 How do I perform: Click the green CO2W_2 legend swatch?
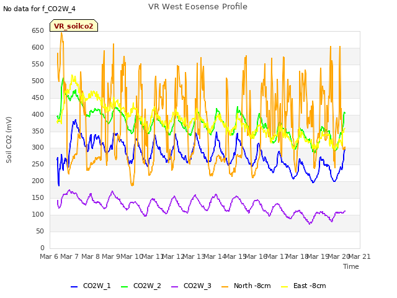click(124, 287)
